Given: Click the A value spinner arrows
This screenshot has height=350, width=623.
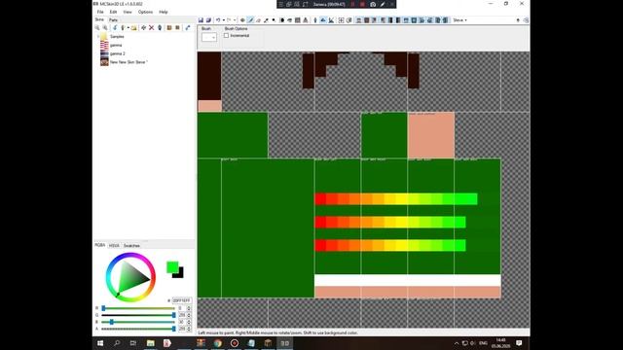Looking at the screenshot, I should click(189, 329).
